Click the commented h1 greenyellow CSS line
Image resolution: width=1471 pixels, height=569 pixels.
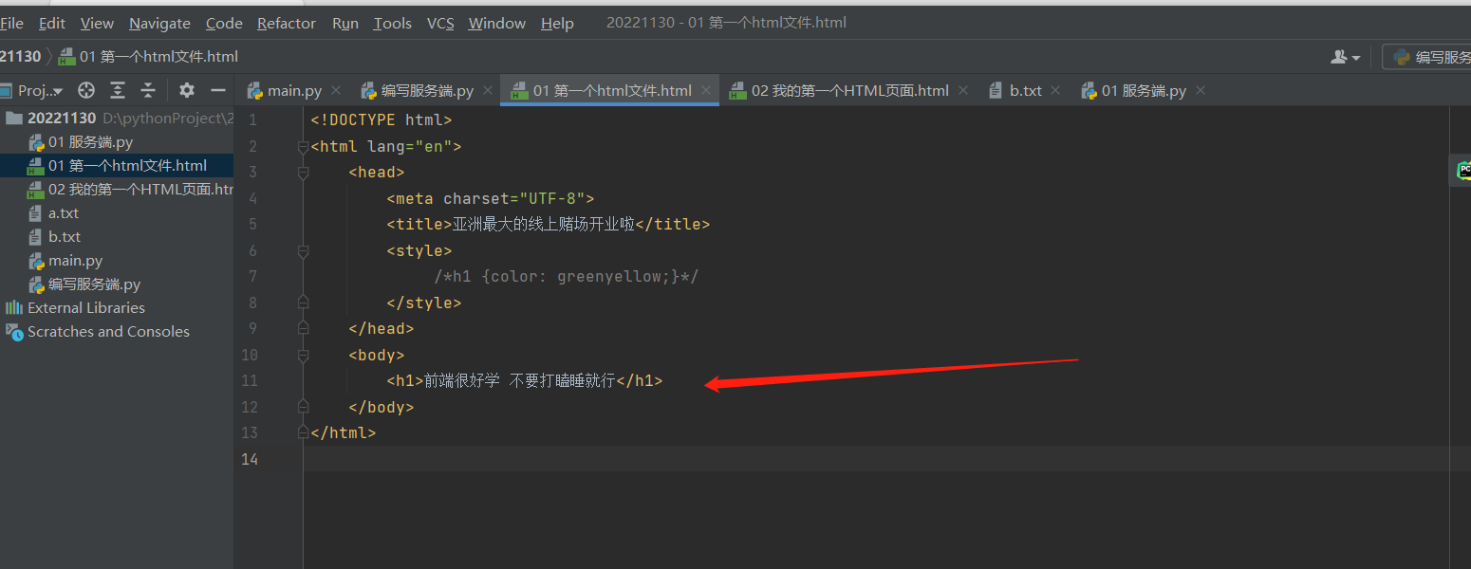pyautogui.click(x=567, y=277)
